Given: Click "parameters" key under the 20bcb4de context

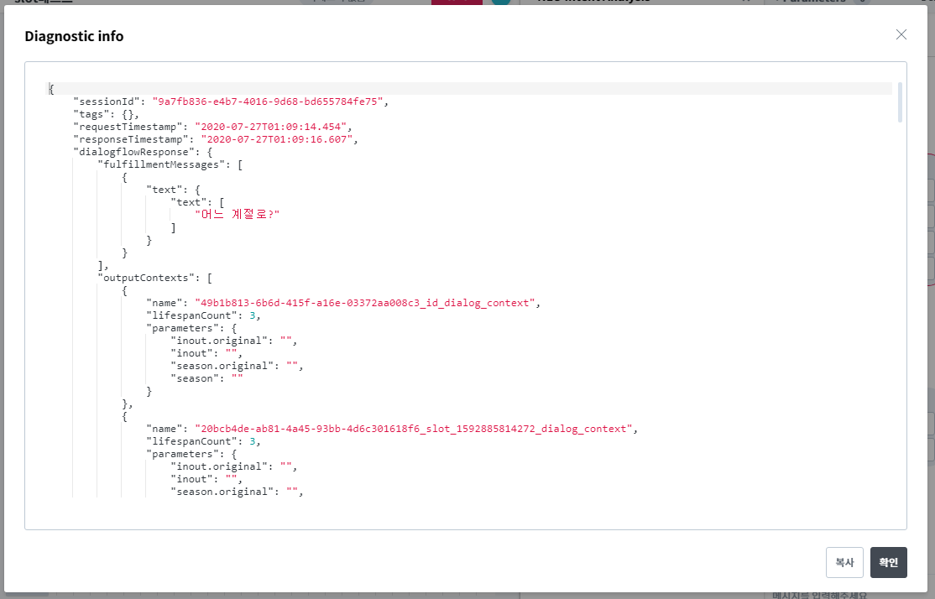Looking at the screenshot, I should click(180, 454).
